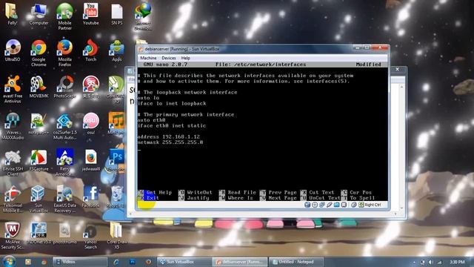Screen dimensions: 474x267
Task: Click the Notepad vertical scrollbar up arrow
Action: (x=401, y=88)
